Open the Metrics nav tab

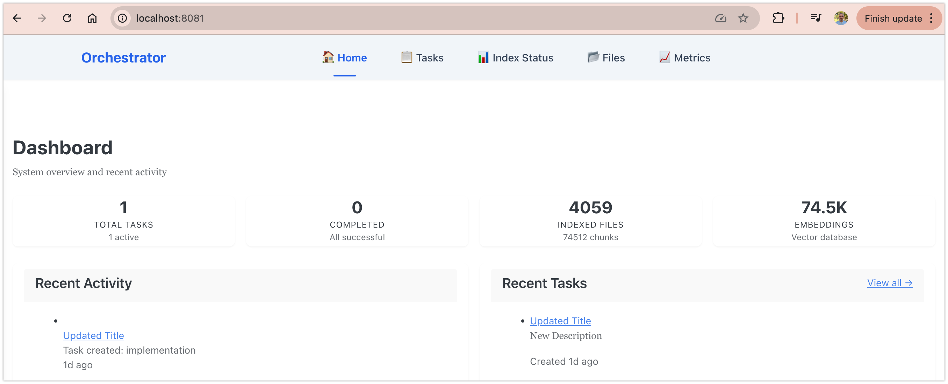(684, 58)
